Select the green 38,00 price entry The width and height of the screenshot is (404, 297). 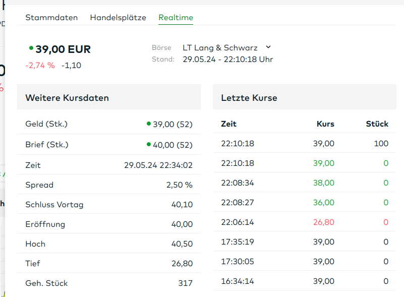tap(323, 183)
